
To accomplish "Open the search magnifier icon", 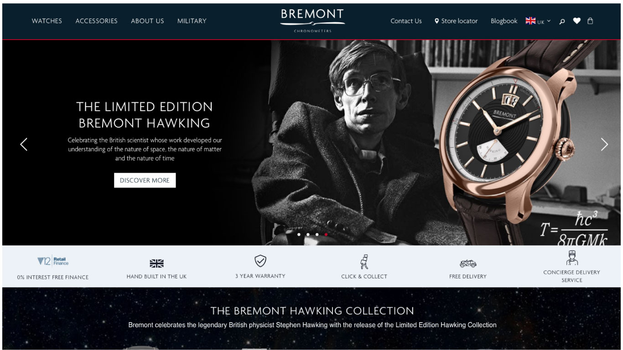I will click(562, 21).
